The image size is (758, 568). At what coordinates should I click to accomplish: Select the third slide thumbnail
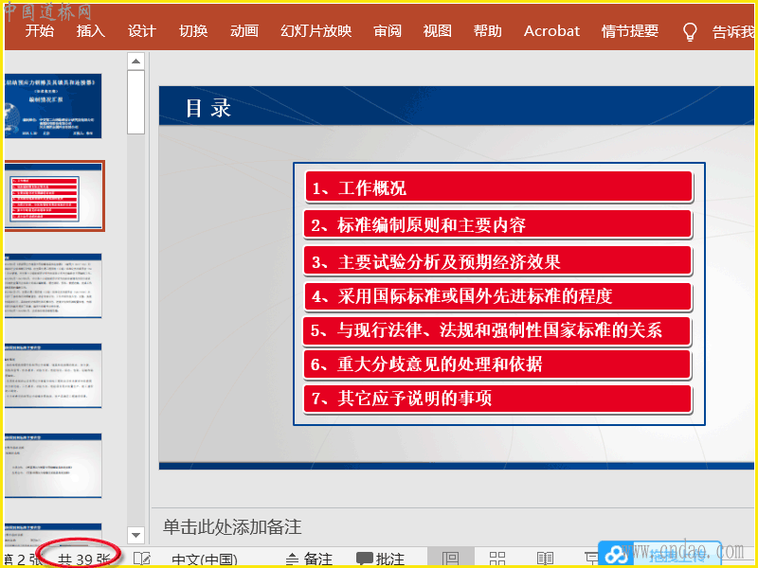pos(53,286)
